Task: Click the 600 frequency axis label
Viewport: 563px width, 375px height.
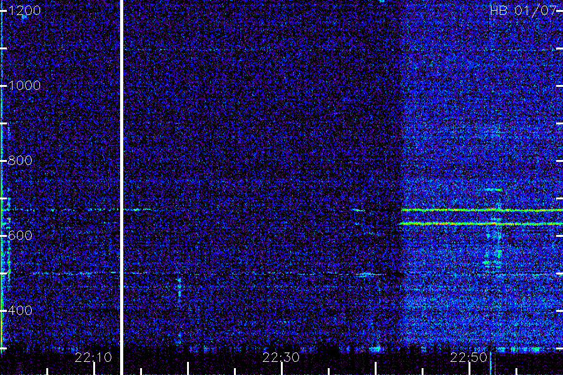Action: (20, 236)
